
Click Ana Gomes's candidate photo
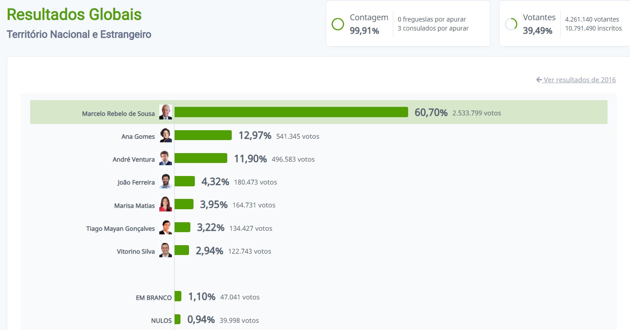pyautogui.click(x=166, y=136)
